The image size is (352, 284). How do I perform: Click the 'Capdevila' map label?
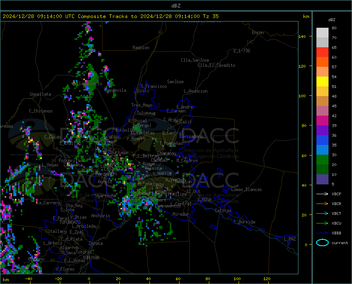pos(115,90)
